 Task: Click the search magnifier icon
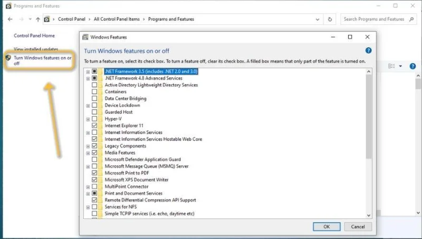[411, 19]
